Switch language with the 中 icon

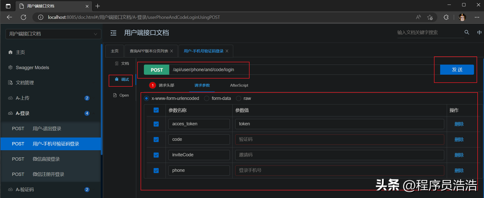(x=479, y=33)
